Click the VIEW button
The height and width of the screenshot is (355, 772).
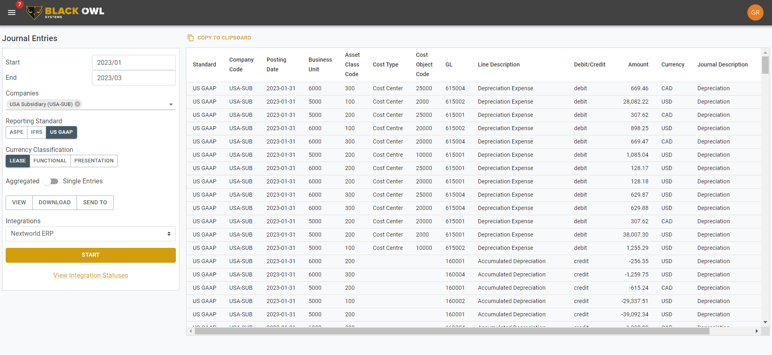pyautogui.click(x=19, y=203)
